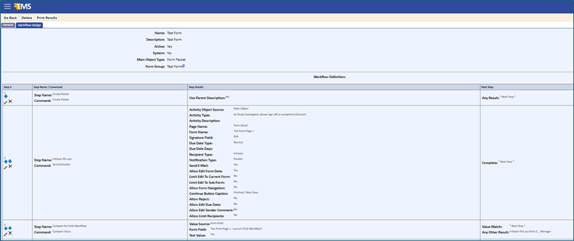The height and width of the screenshot is (241, 574).
Task: Click Any Other Result Initiator fills out form 2
Action: [530, 232]
